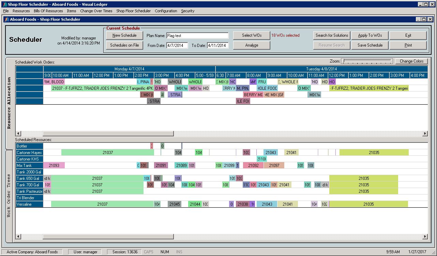Viewport: 437px width, 256px height.
Task: Click the Plan Name text field
Action: [x=197, y=36]
